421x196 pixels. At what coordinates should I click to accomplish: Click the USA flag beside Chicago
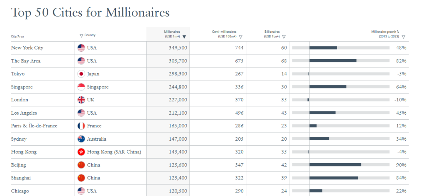click(x=81, y=191)
